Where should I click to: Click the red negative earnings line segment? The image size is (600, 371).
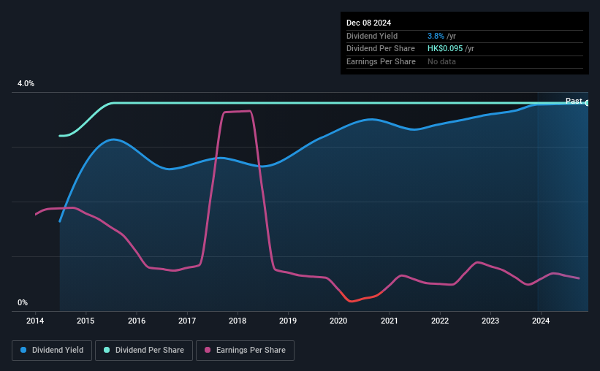pyautogui.click(x=360, y=297)
